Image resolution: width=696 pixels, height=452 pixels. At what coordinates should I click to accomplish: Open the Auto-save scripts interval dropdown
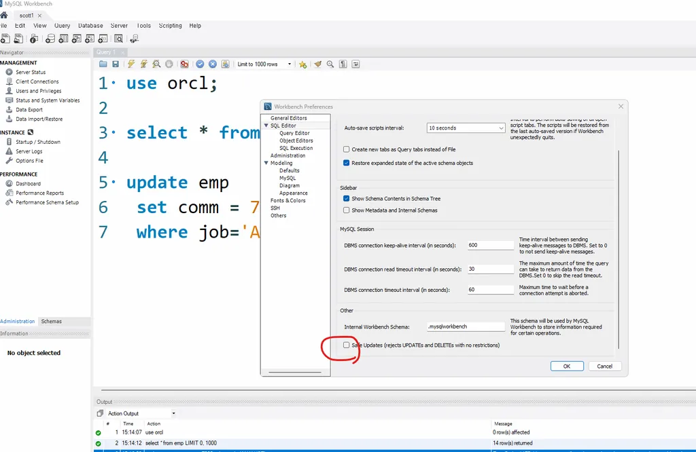point(466,128)
